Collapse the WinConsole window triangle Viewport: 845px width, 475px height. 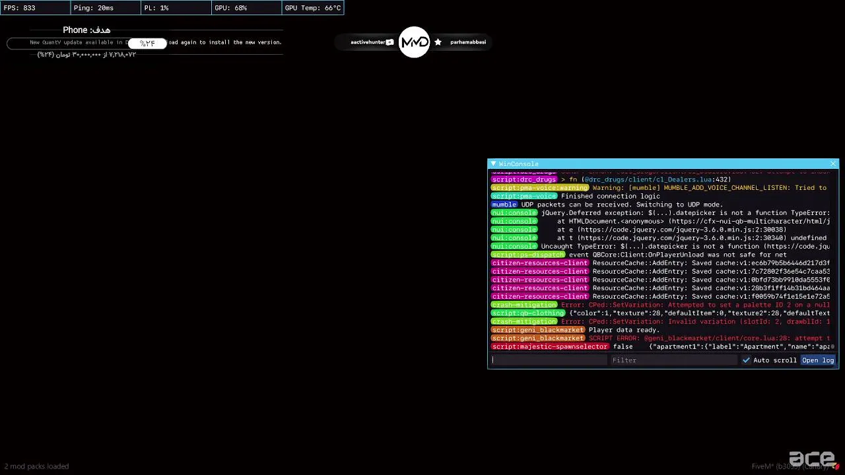(493, 164)
